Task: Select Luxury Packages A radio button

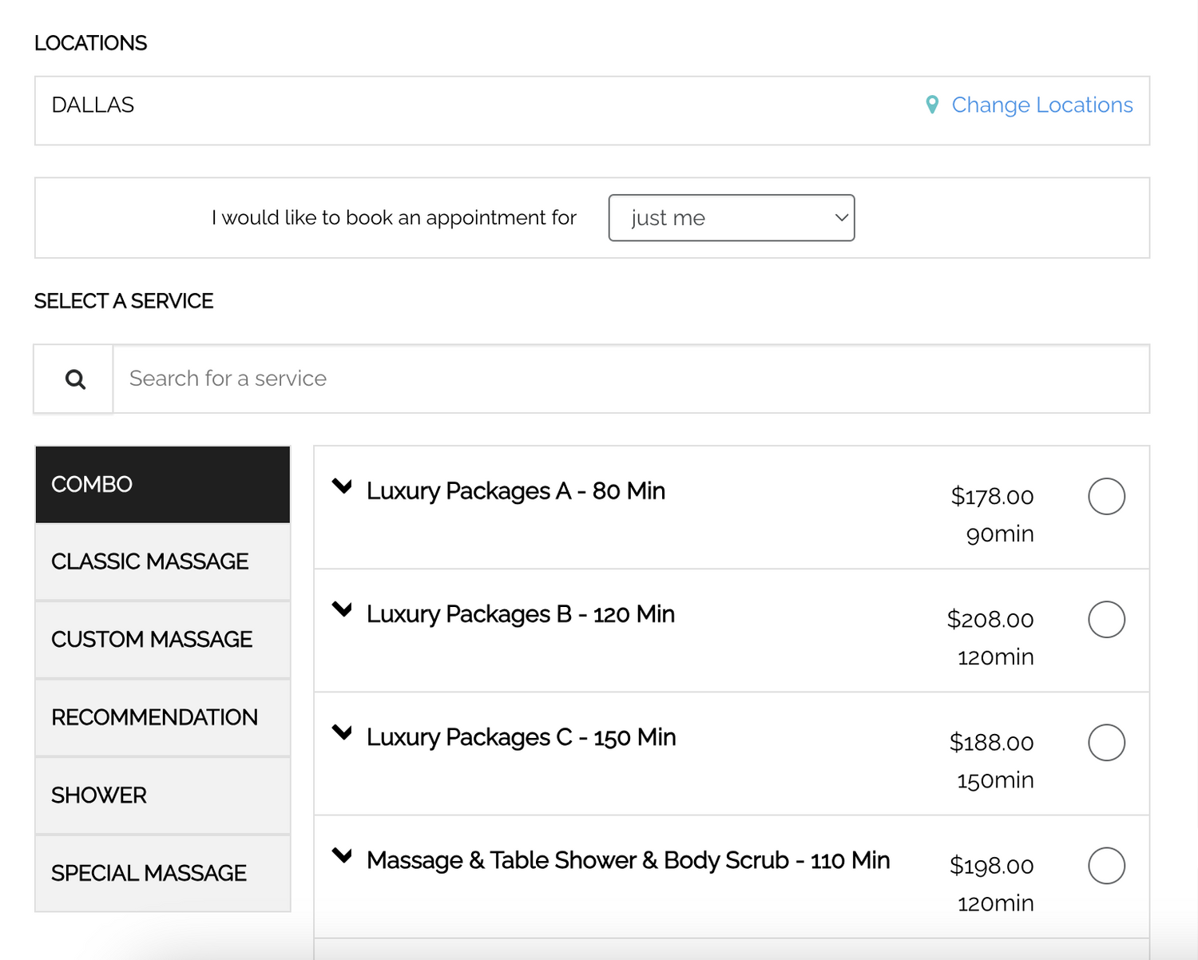Action: 1106,497
